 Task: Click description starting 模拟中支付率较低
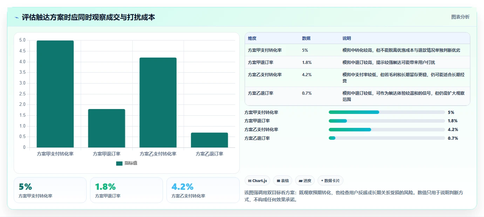404,78
